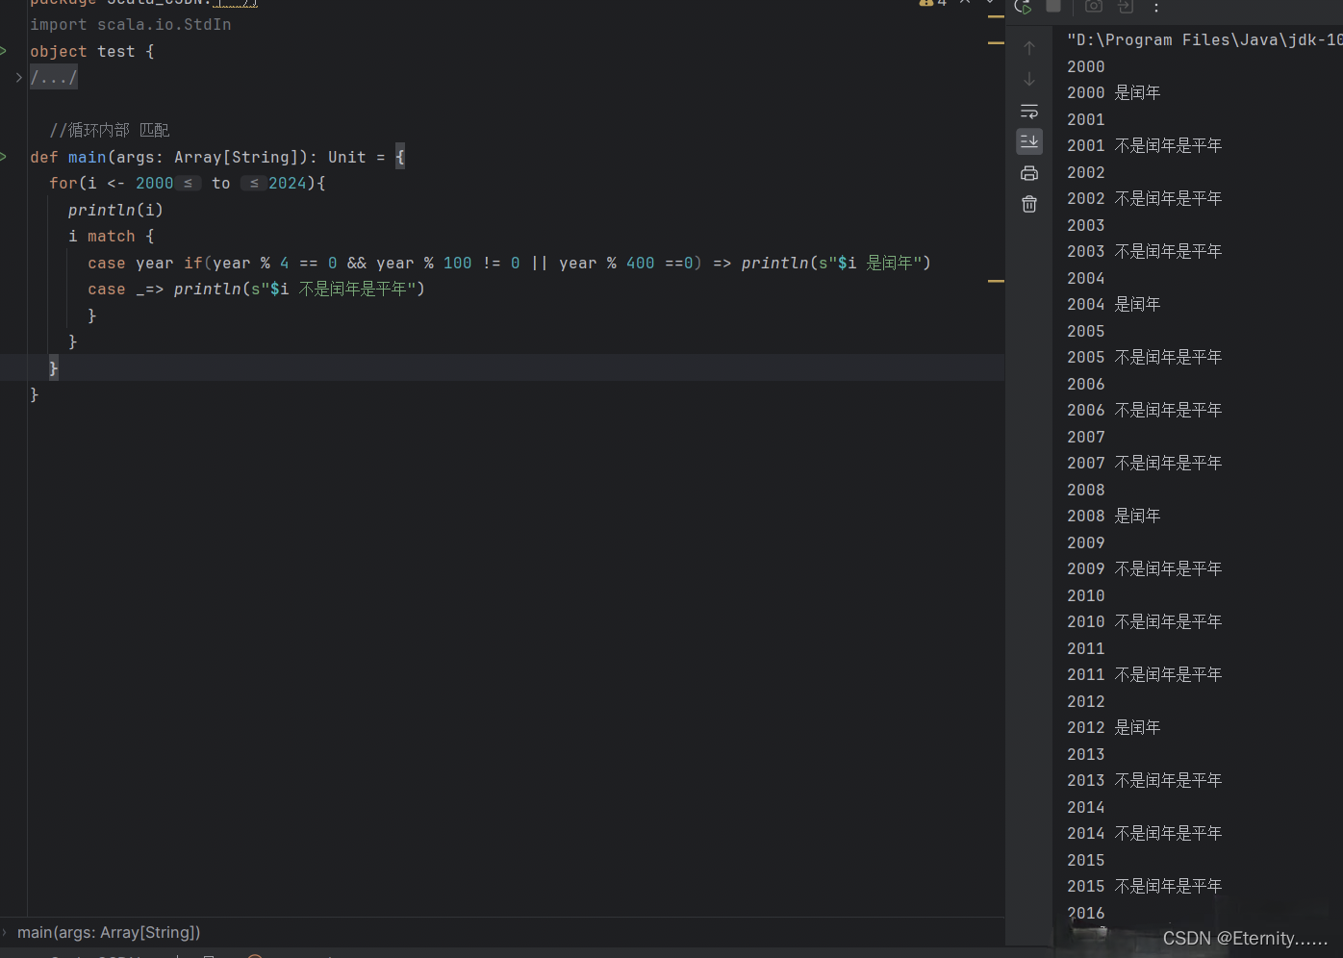Toggle soft-wrap in the console
Screen dimensions: 1343x958
(1029, 111)
